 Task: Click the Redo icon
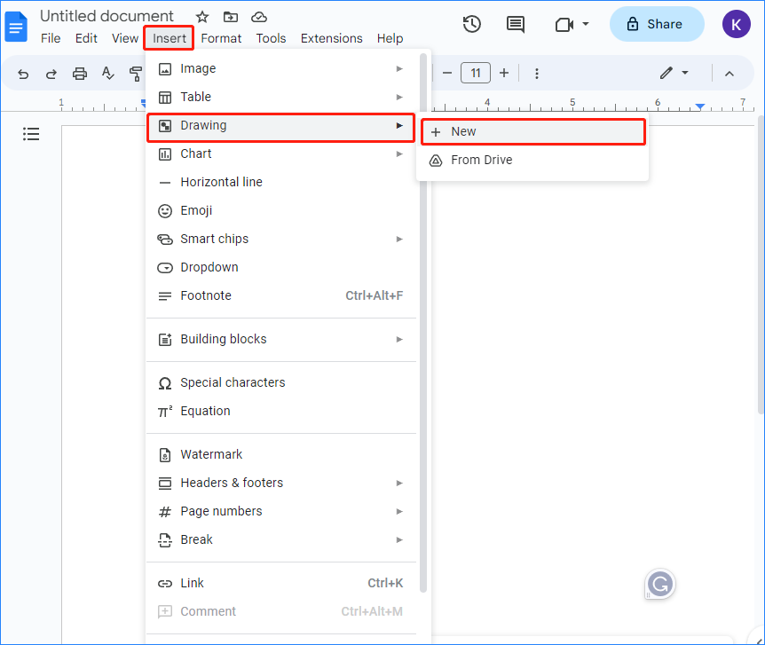click(x=51, y=74)
